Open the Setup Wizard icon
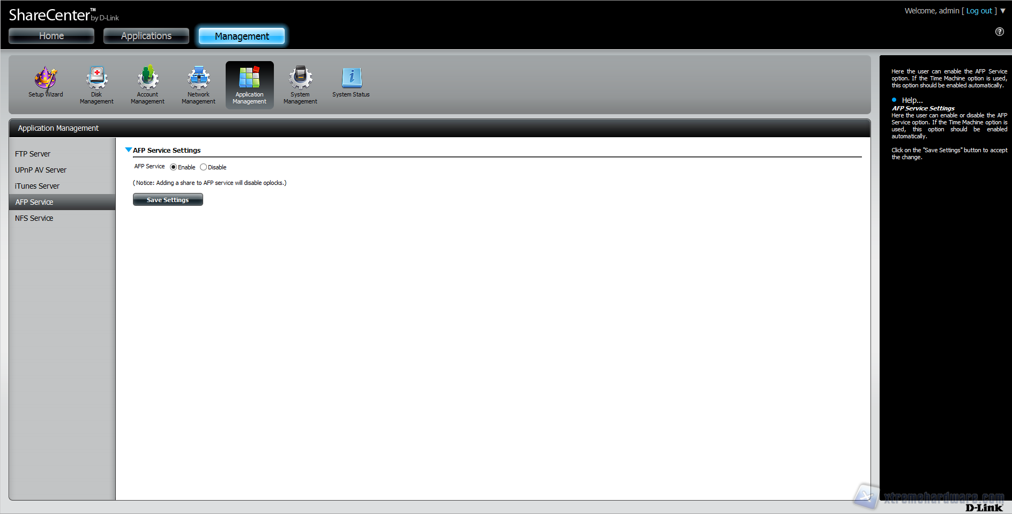This screenshot has width=1012, height=514. (46, 82)
